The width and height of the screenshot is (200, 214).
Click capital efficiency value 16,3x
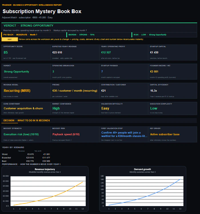click(x=153, y=91)
